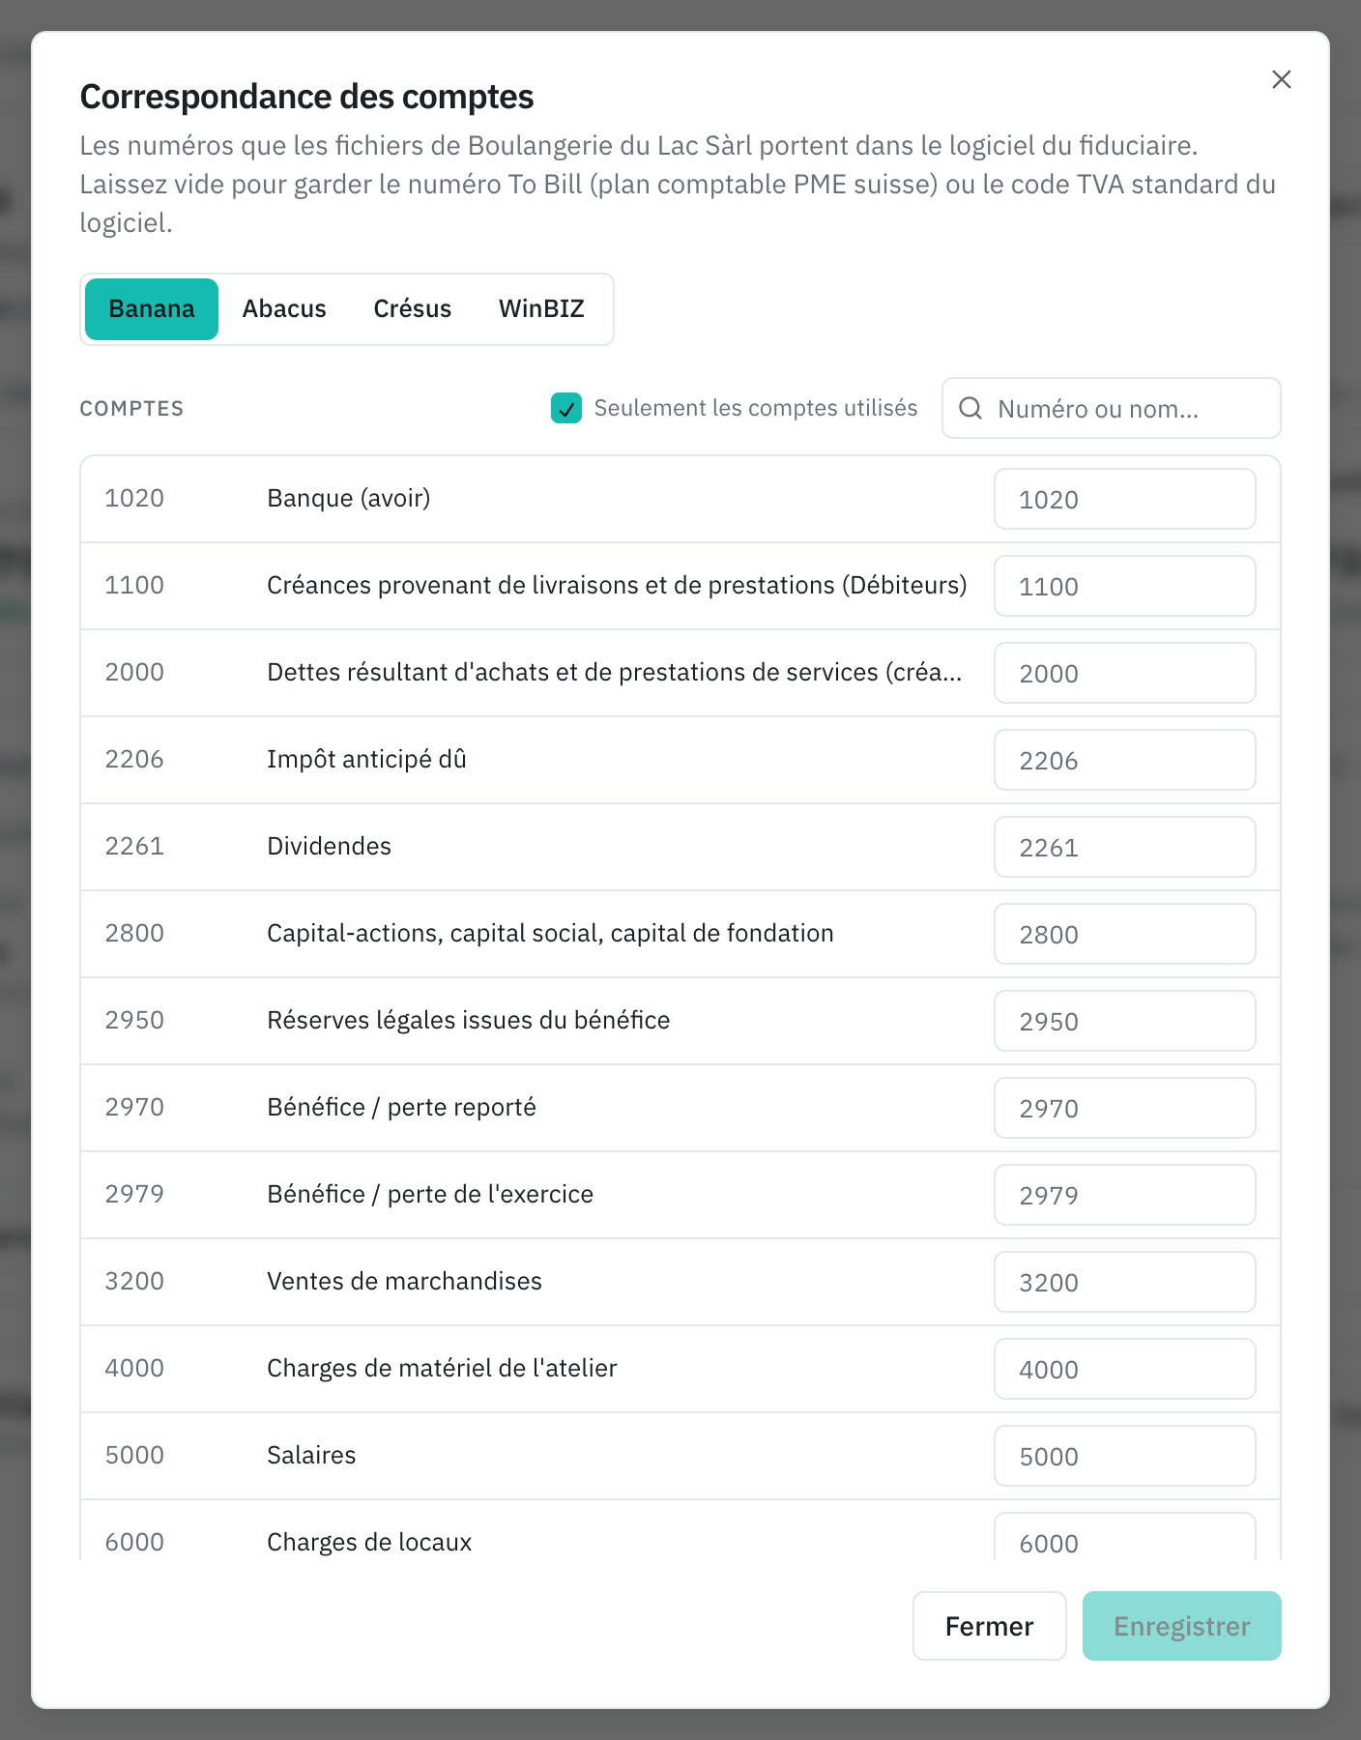
Task: Click the Salaires row label
Action: (311, 1456)
